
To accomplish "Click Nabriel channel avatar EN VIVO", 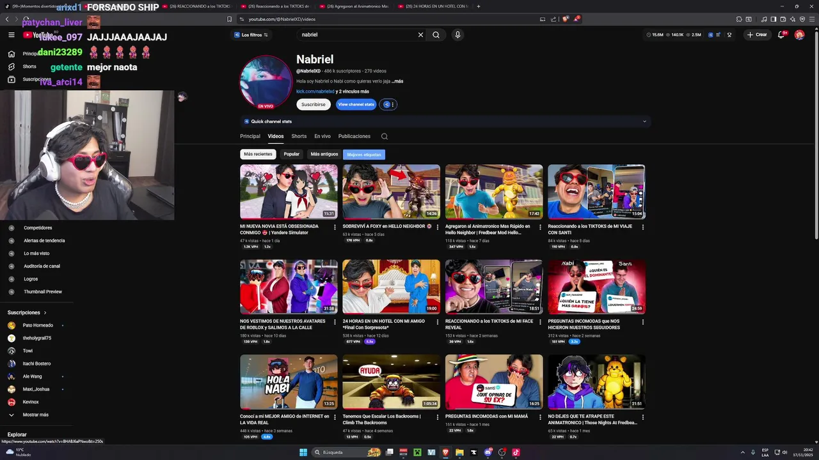I will tap(266, 82).
